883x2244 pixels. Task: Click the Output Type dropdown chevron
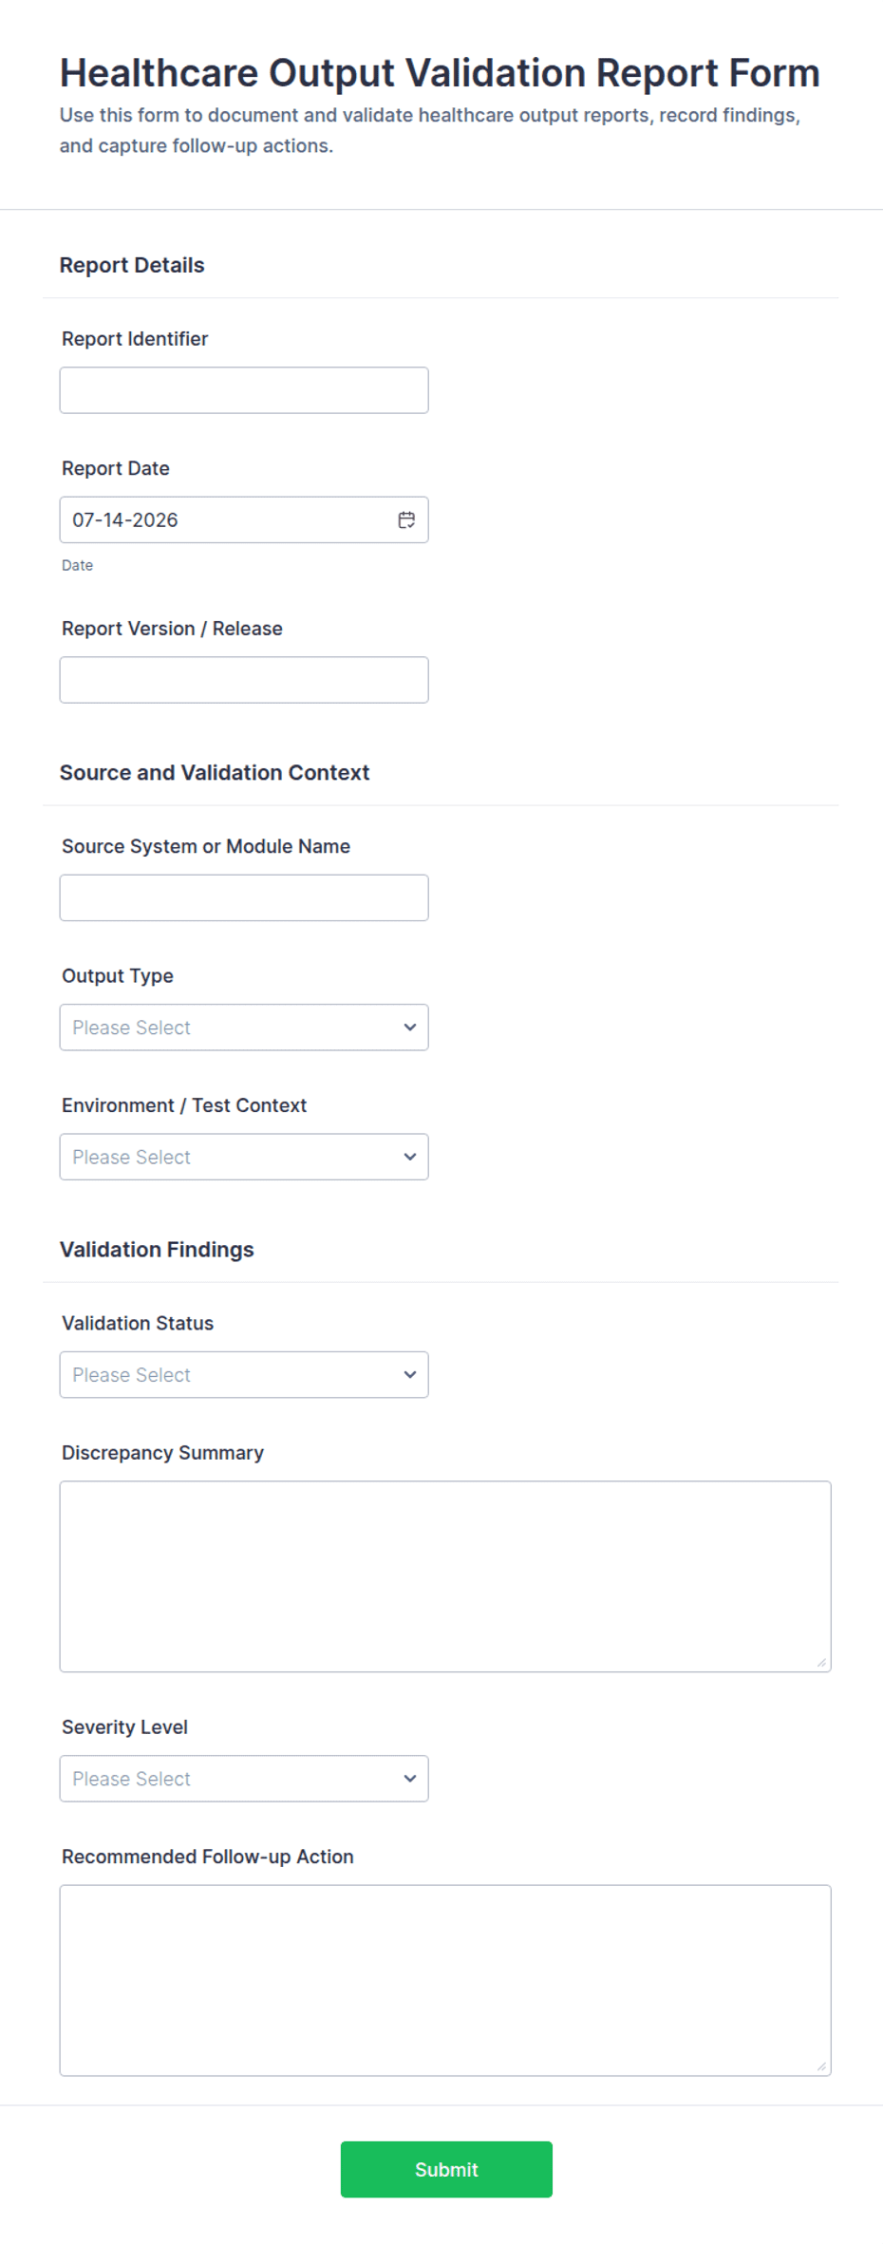pos(410,1028)
